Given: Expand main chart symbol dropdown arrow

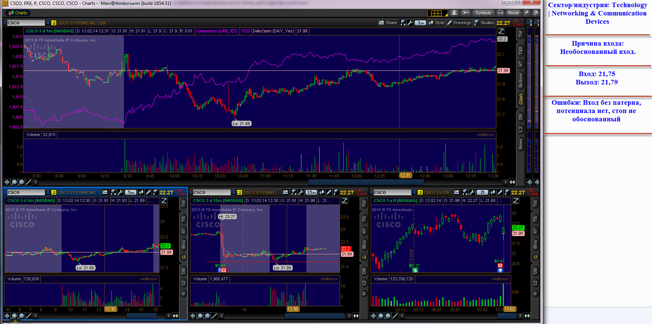Looking at the screenshot, I should (48, 23).
